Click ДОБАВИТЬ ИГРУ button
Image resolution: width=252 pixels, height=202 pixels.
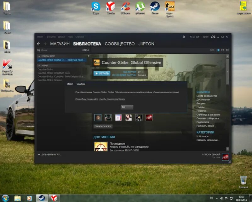(50, 155)
